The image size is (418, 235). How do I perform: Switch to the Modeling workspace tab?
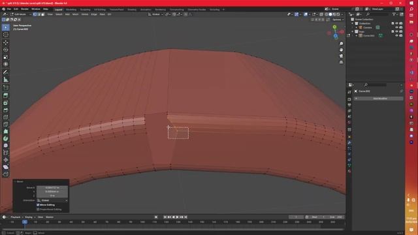pos(71,10)
